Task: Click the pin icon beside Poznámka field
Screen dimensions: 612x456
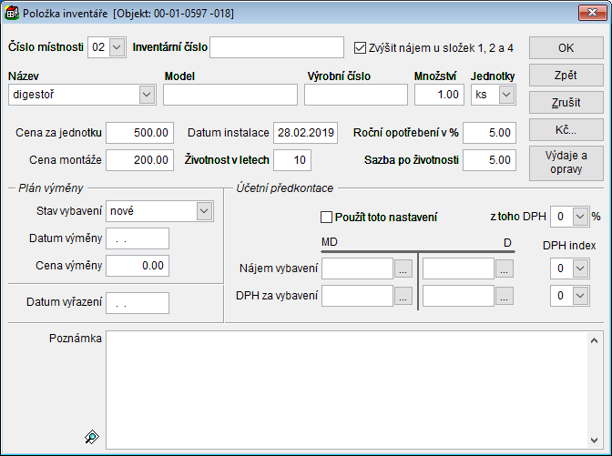Action: point(90,438)
